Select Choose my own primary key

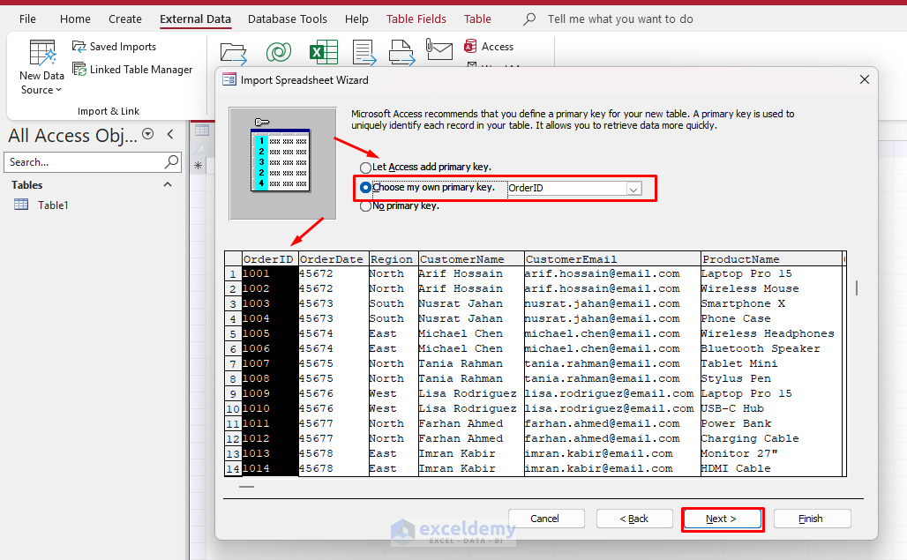[365, 187]
